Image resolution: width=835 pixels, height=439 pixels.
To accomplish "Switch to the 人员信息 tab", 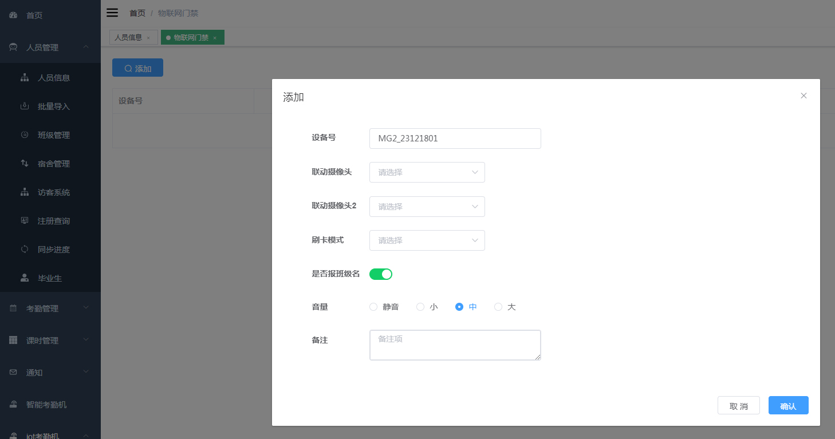I will click(129, 37).
